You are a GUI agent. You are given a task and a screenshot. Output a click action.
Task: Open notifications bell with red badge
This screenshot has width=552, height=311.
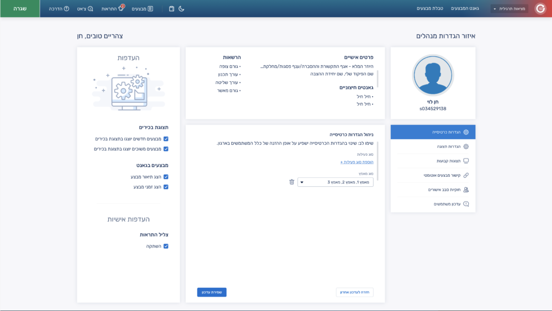[x=121, y=8]
